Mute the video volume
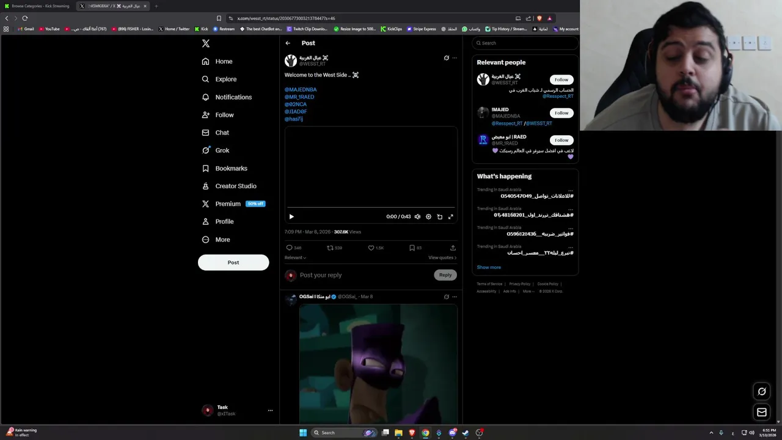The width and height of the screenshot is (782, 440). pos(417,216)
